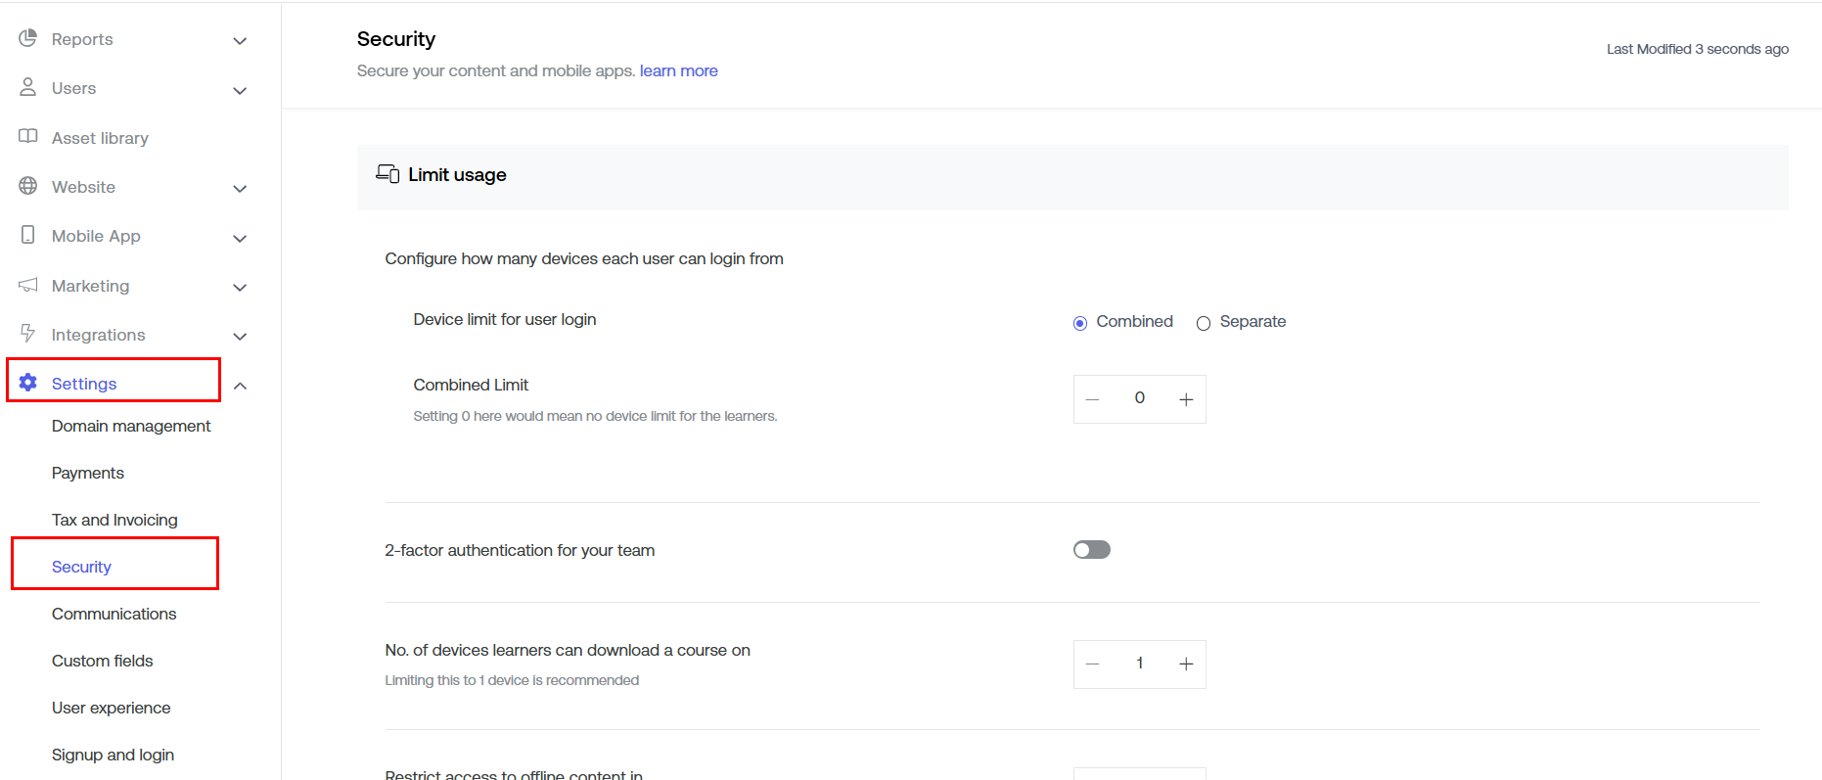Enable 2-factor authentication for your team
1822x780 pixels.
[x=1091, y=550]
